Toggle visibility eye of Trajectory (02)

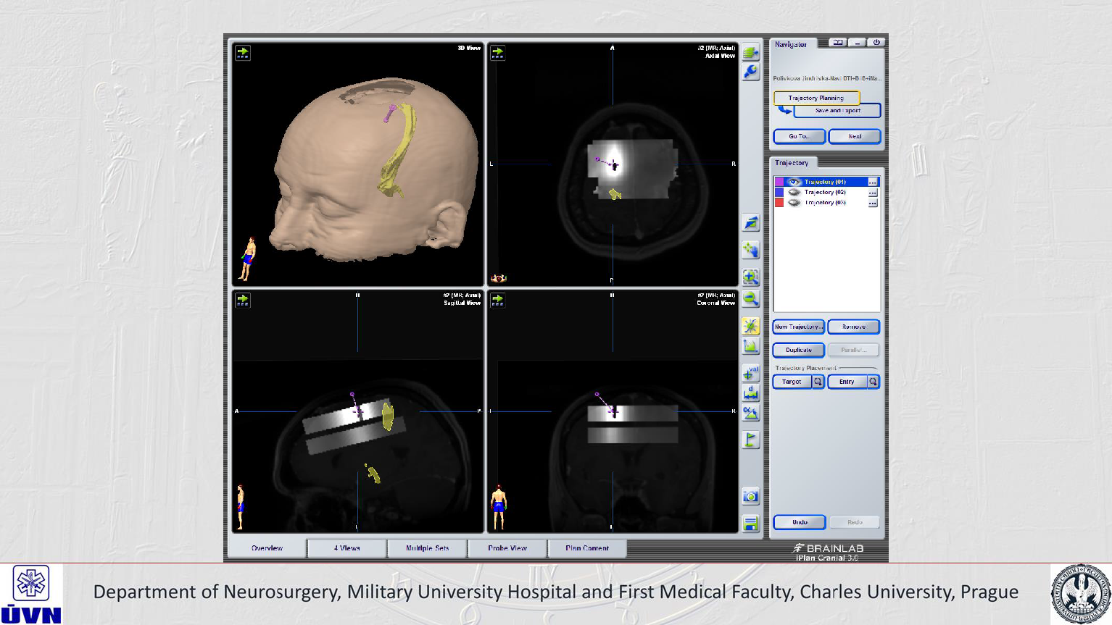pos(794,193)
